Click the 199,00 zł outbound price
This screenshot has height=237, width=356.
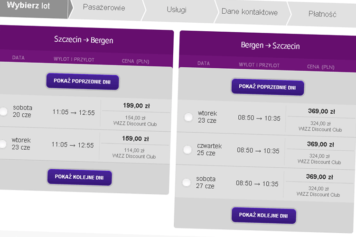tap(136, 106)
